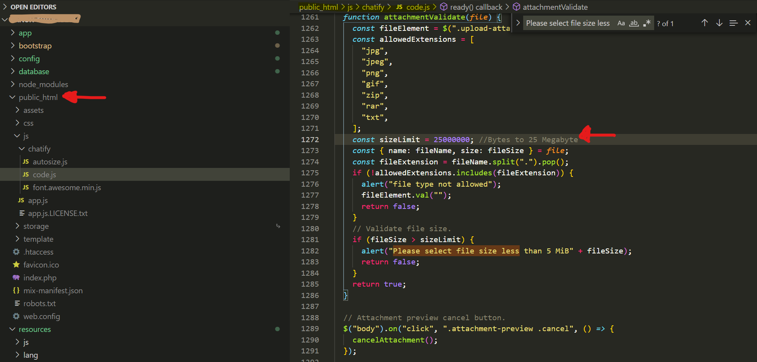
Task: Select index.php in the explorer
Action: click(39, 278)
